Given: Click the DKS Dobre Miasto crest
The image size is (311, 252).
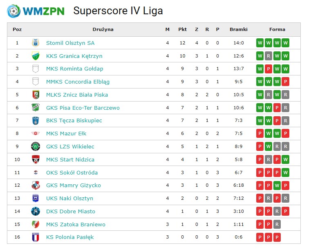Looking at the screenshot, I should coord(36,211).
